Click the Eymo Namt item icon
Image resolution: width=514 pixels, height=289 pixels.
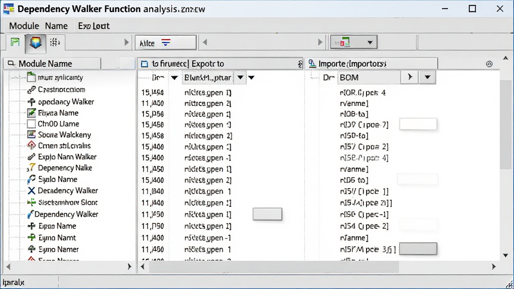32,237
